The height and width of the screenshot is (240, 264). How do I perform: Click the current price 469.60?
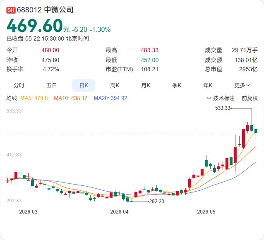35,26
